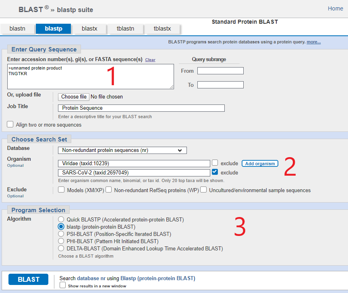This screenshot has height=293, width=348.
Task: Switch to the tblastn tab
Action: [125, 29]
